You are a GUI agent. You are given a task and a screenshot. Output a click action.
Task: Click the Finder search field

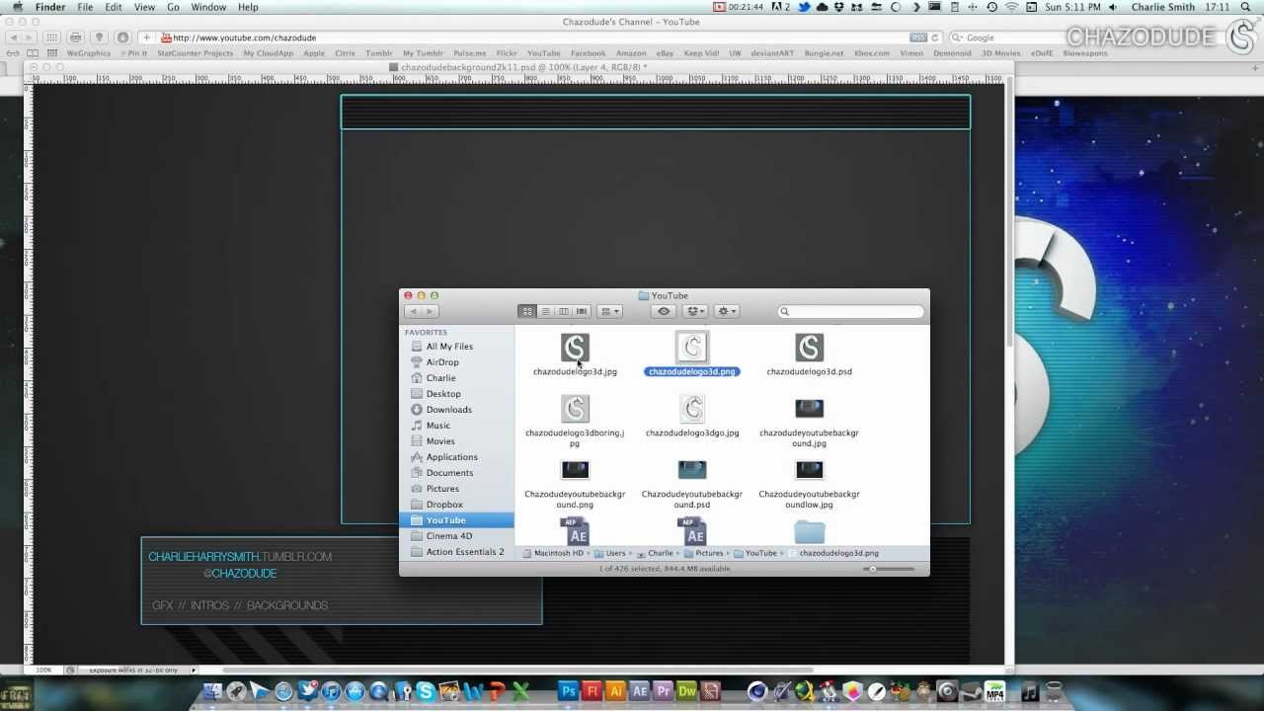coord(851,311)
